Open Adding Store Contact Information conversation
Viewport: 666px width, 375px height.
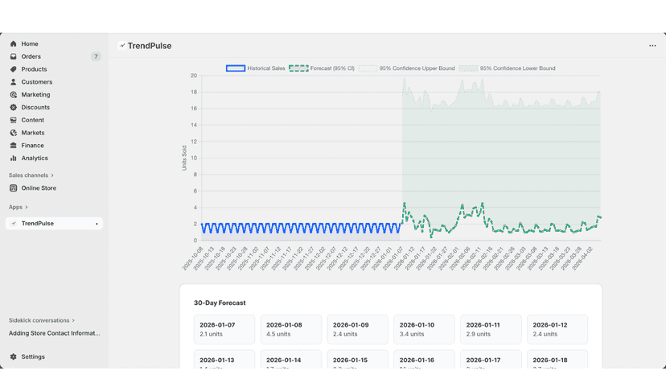pos(55,333)
